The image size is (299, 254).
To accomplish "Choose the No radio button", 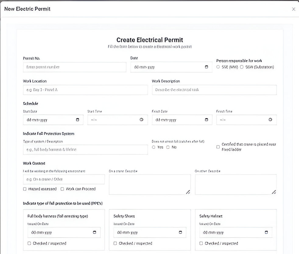I will pos(167,147).
